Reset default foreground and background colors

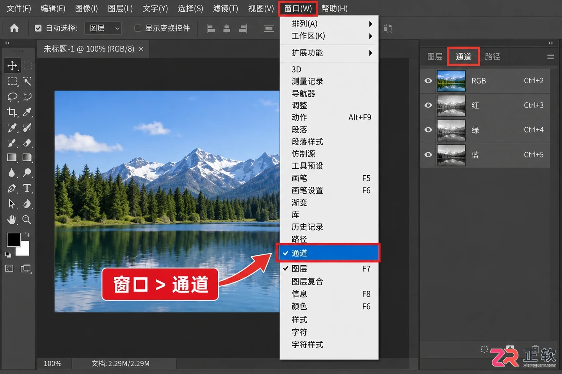pyautogui.click(x=8, y=254)
